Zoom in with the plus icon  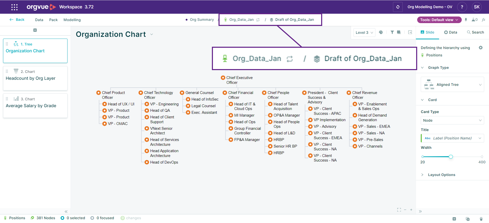[x=411, y=210]
